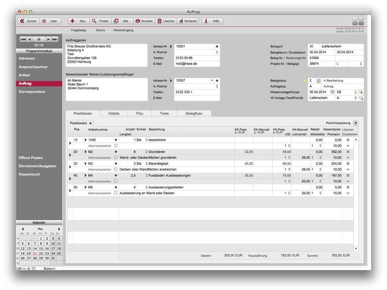Image resolution: width=387 pixels, height=290 pixels.
Task: Toggle Alternativposition checkbox for position 20
Action: 116,158
